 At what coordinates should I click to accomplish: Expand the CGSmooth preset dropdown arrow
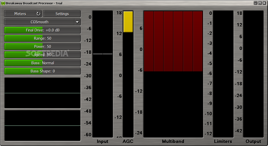point(77,22)
